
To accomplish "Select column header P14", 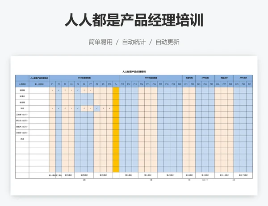I will pos(141,84).
